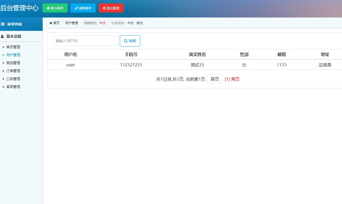Screen dimensions: 342x204
Task: Click the 首页 pagination button
Action: pos(215,79)
